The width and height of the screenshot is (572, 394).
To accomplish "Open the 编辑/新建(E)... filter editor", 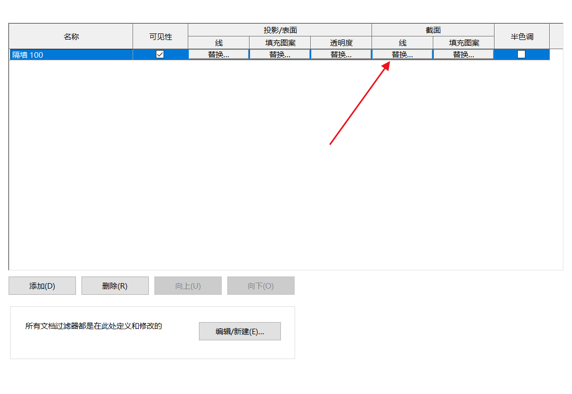I will pyautogui.click(x=240, y=331).
